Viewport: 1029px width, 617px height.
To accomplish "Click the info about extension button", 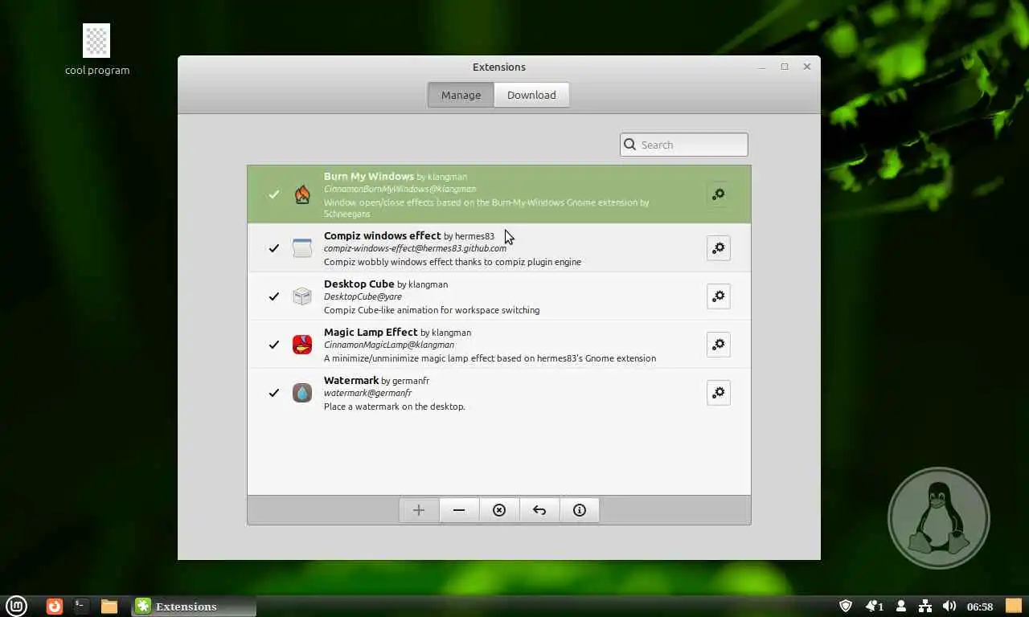I will point(580,510).
